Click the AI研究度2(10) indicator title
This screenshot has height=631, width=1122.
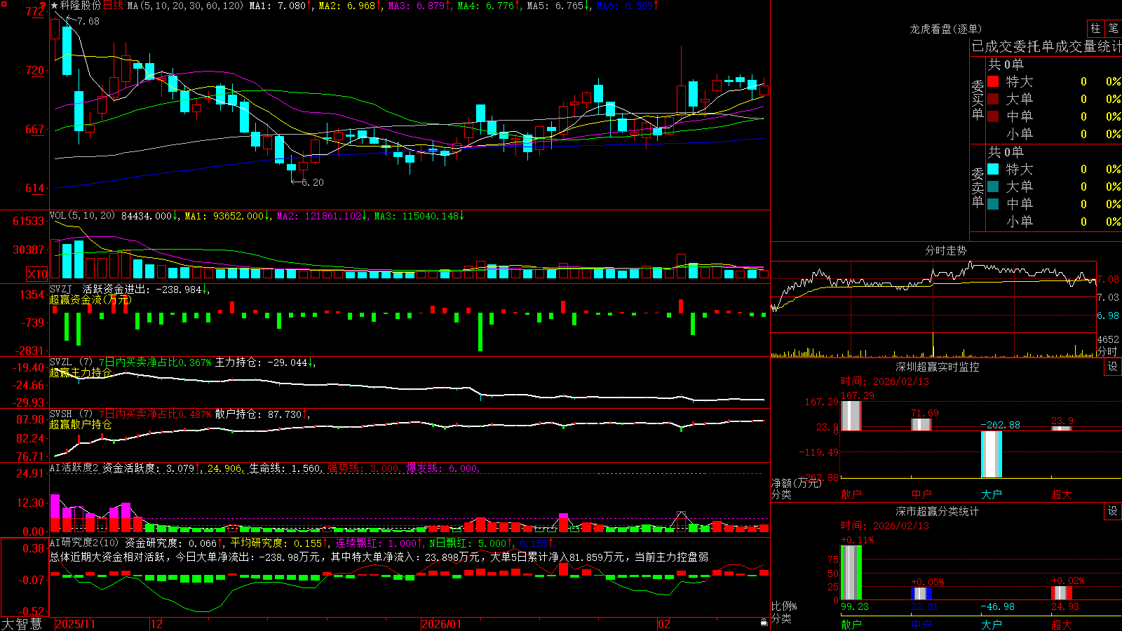tap(85, 543)
